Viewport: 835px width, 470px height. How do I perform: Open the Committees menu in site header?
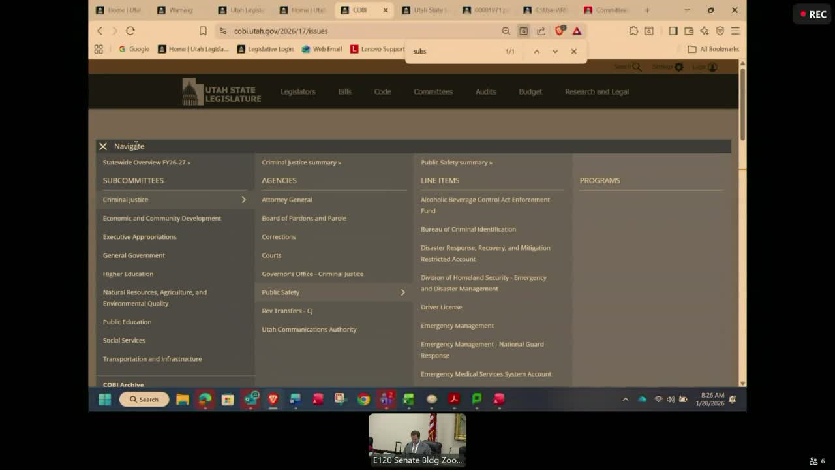(x=433, y=91)
